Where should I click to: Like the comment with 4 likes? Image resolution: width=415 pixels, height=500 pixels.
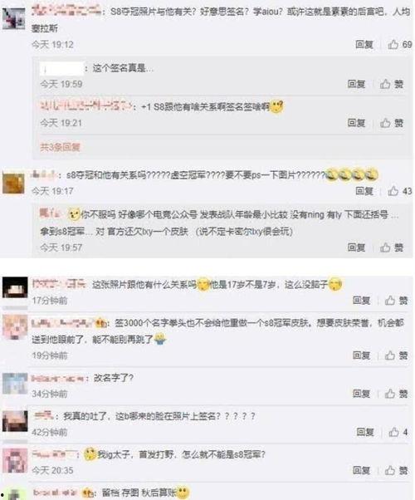click(398, 432)
